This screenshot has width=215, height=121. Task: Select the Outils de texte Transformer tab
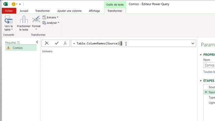115,11
